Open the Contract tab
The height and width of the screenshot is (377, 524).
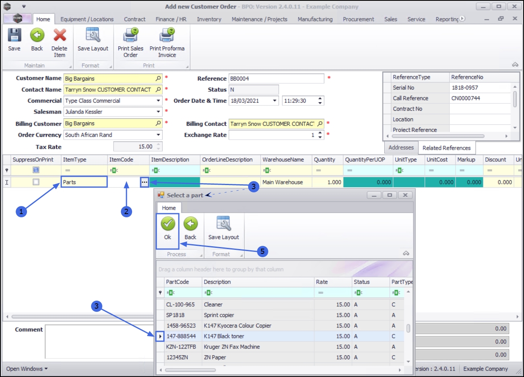[135, 19]
